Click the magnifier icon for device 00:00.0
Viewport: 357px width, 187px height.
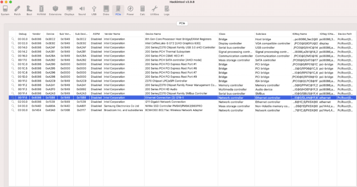pyautogui.click(x=13, y=39)
